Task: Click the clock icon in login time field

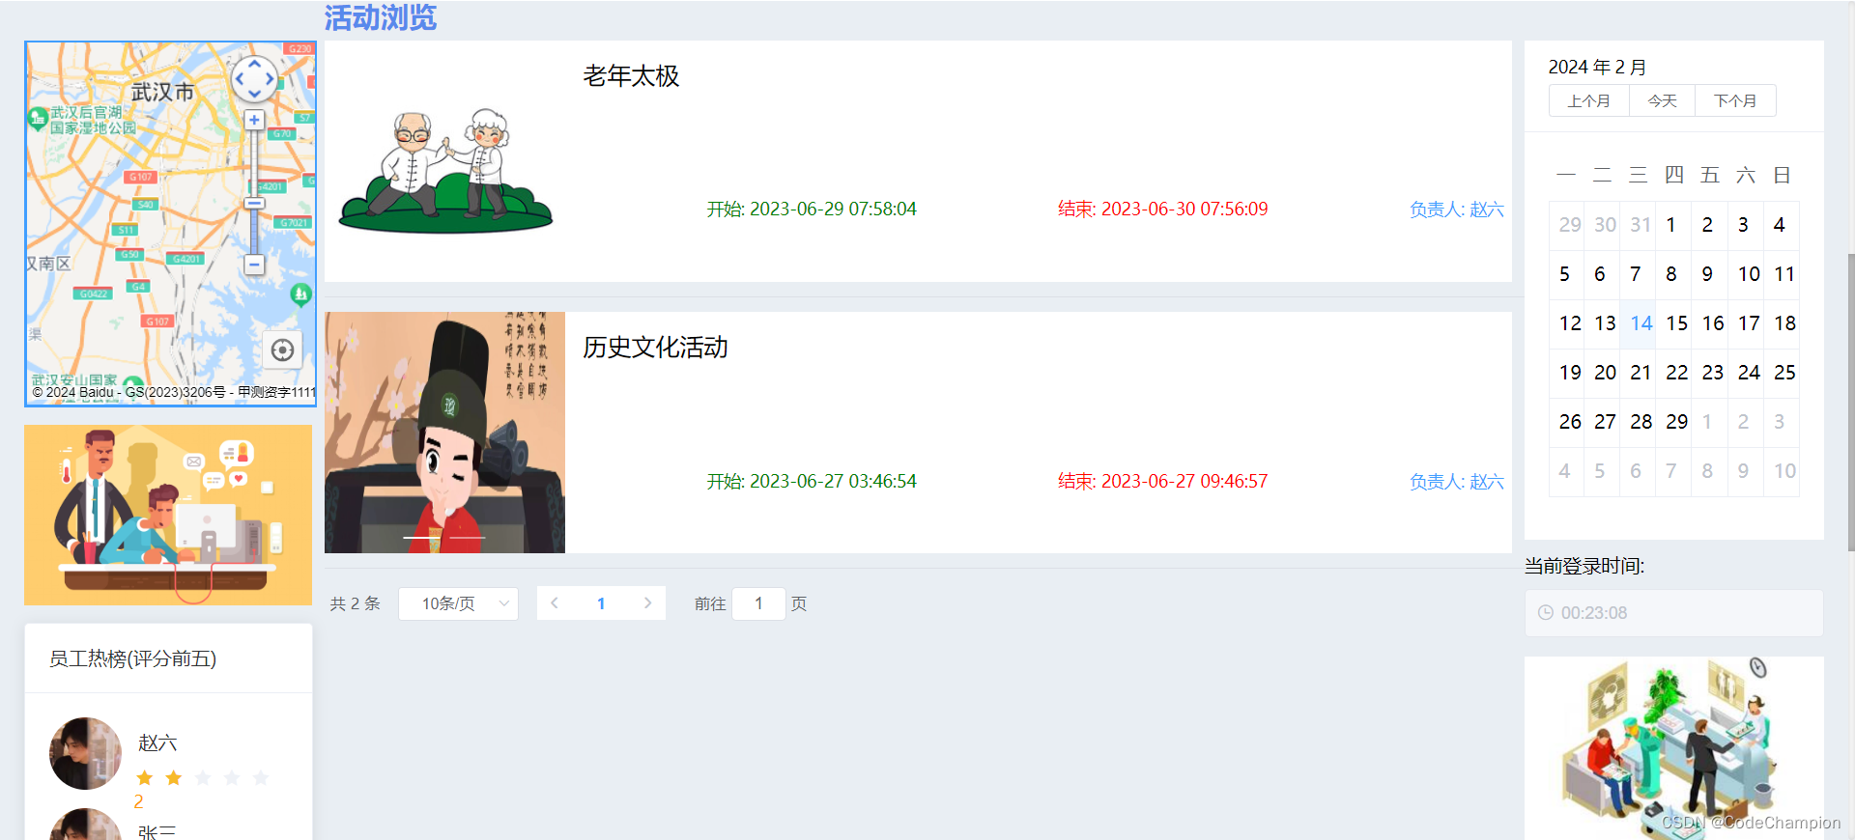Action: point(1546,613)
